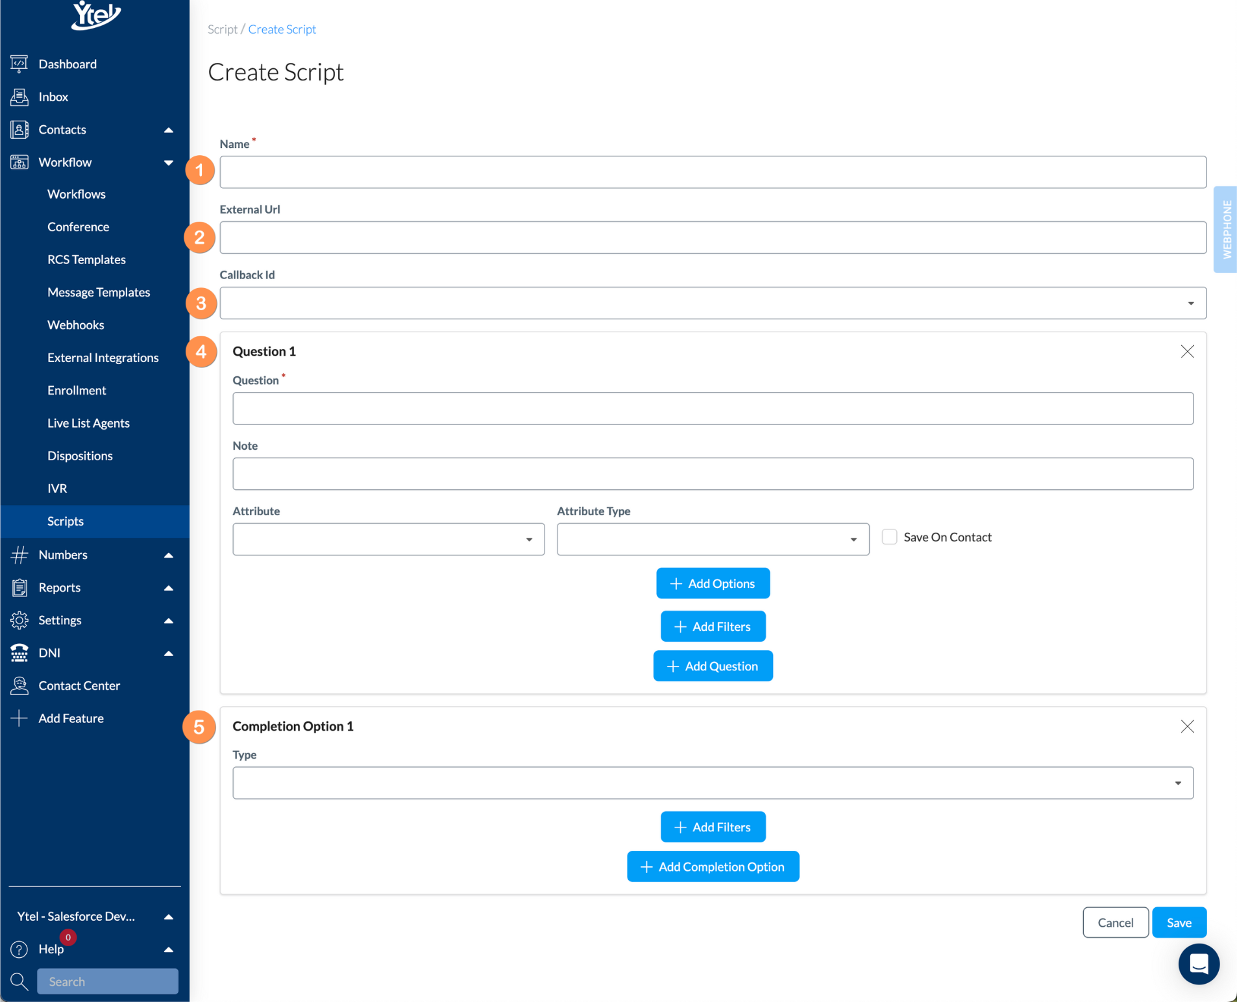The image size is (1237, 1002).
Task: Click the Add Question button
Action: click(713, 666)
